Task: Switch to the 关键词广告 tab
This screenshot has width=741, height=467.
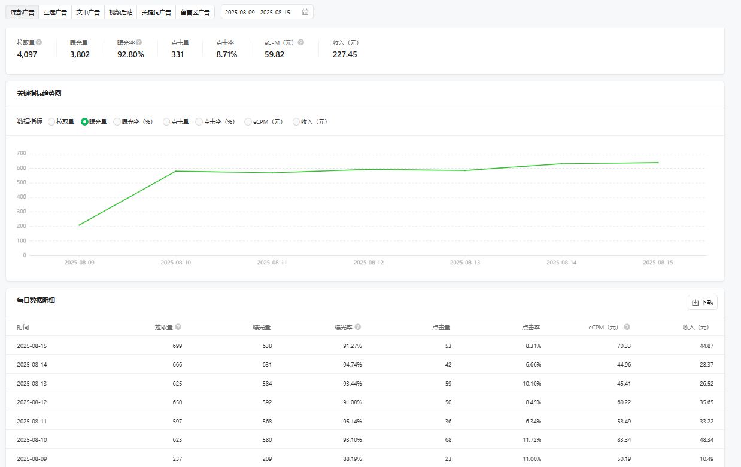Action: (156, 12)
